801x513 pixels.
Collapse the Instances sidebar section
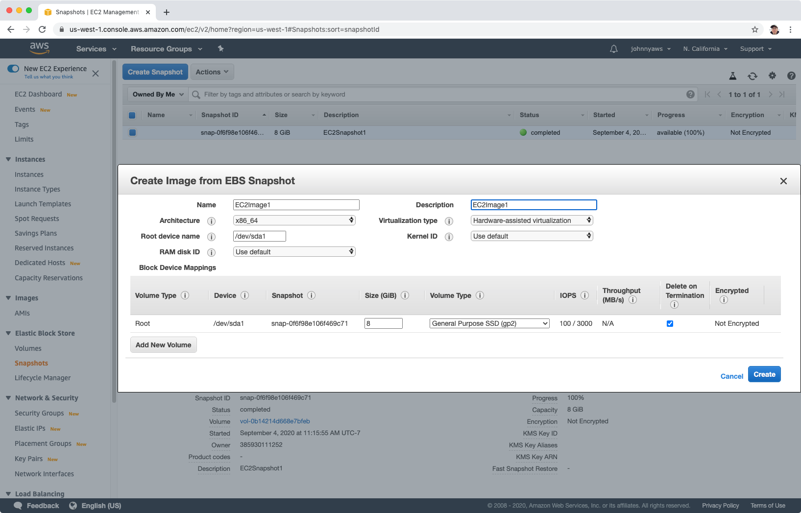point(8,159)
